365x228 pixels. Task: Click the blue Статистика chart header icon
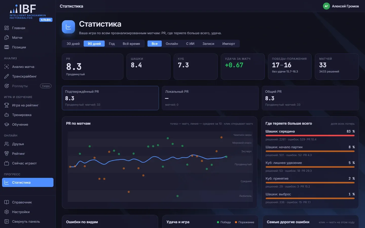click(68, 27)
